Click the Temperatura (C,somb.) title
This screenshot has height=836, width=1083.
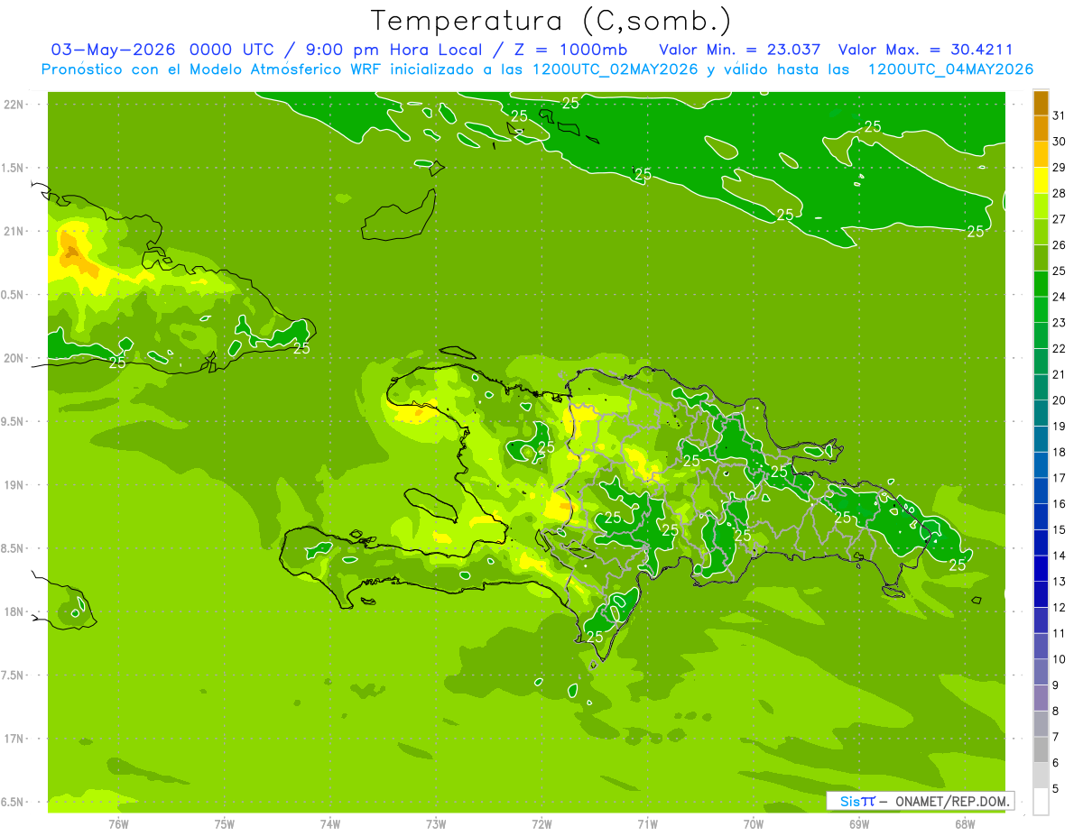coord(551,21)
